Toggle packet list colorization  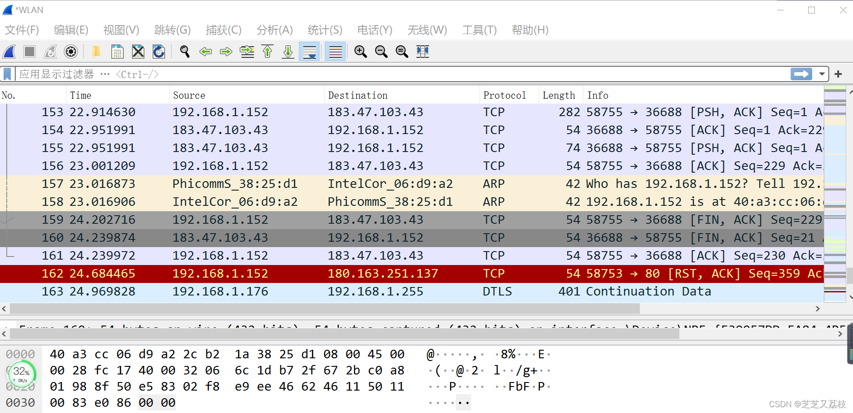335,52
